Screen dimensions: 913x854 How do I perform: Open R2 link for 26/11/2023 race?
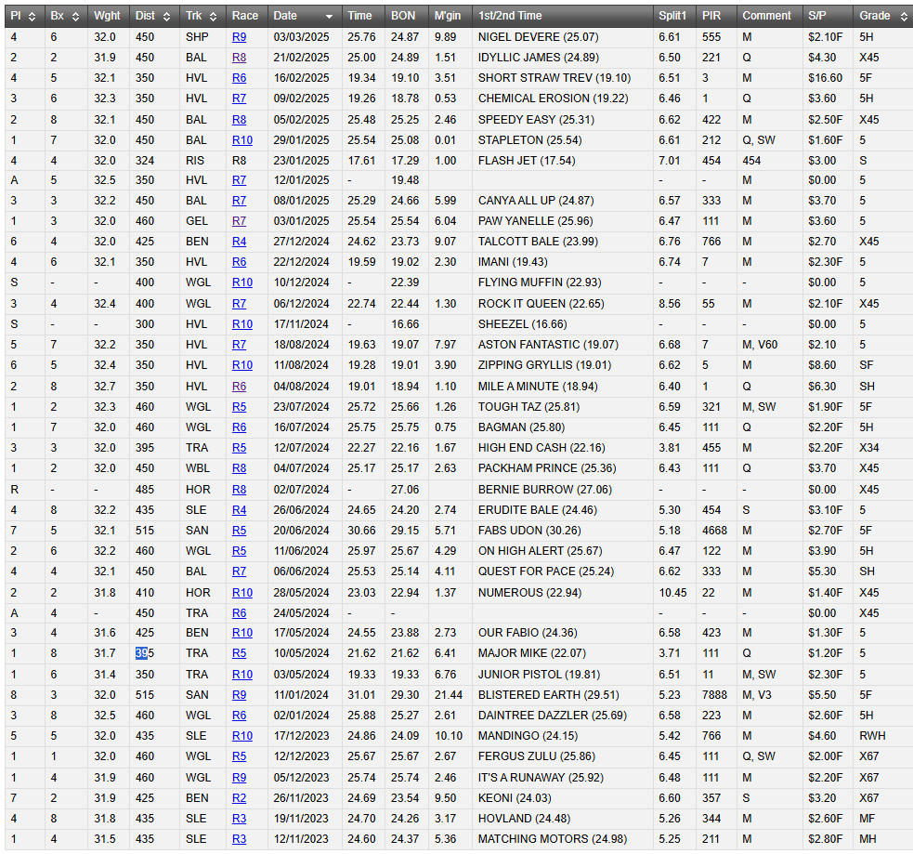coord(239,798)
